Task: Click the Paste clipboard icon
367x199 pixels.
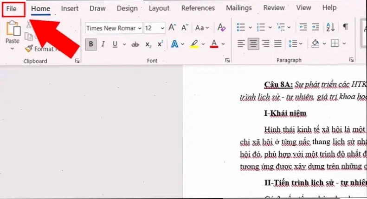Action: point(13,28)
